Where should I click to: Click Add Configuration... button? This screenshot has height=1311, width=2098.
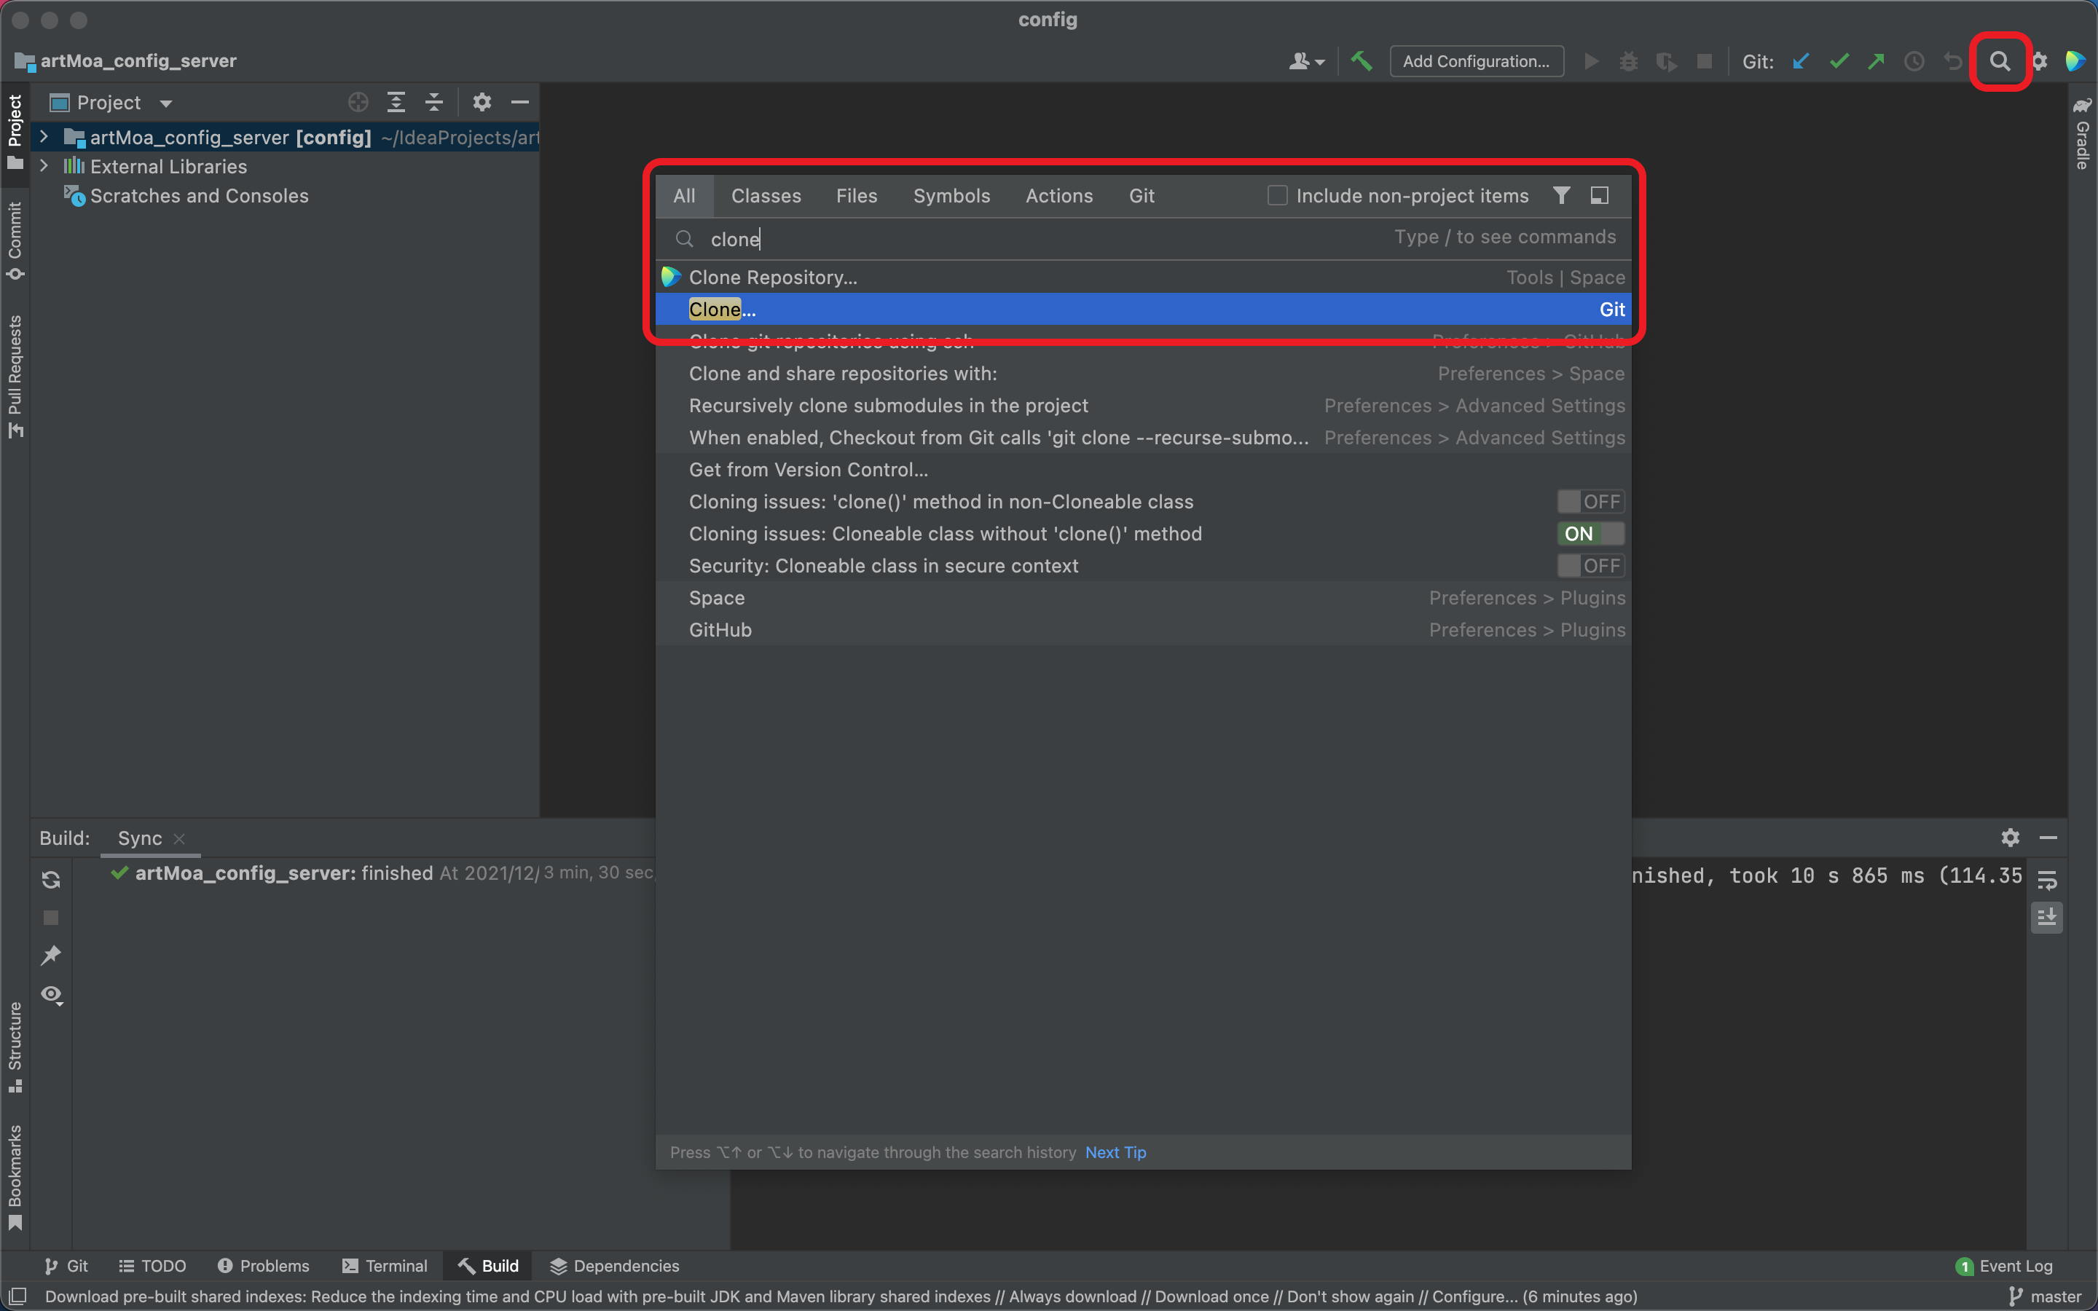coord(1477,62)
